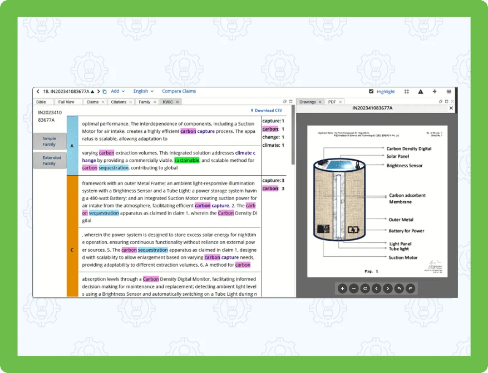Close the IN202341083677A drawing viewer
The image size is (488, 373).
(x=451, y=108)
